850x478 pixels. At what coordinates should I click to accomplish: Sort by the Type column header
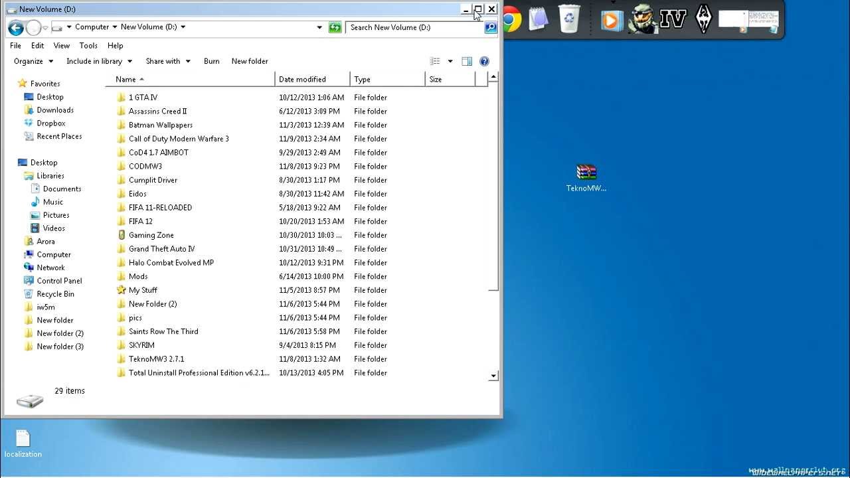click(387, 79)
